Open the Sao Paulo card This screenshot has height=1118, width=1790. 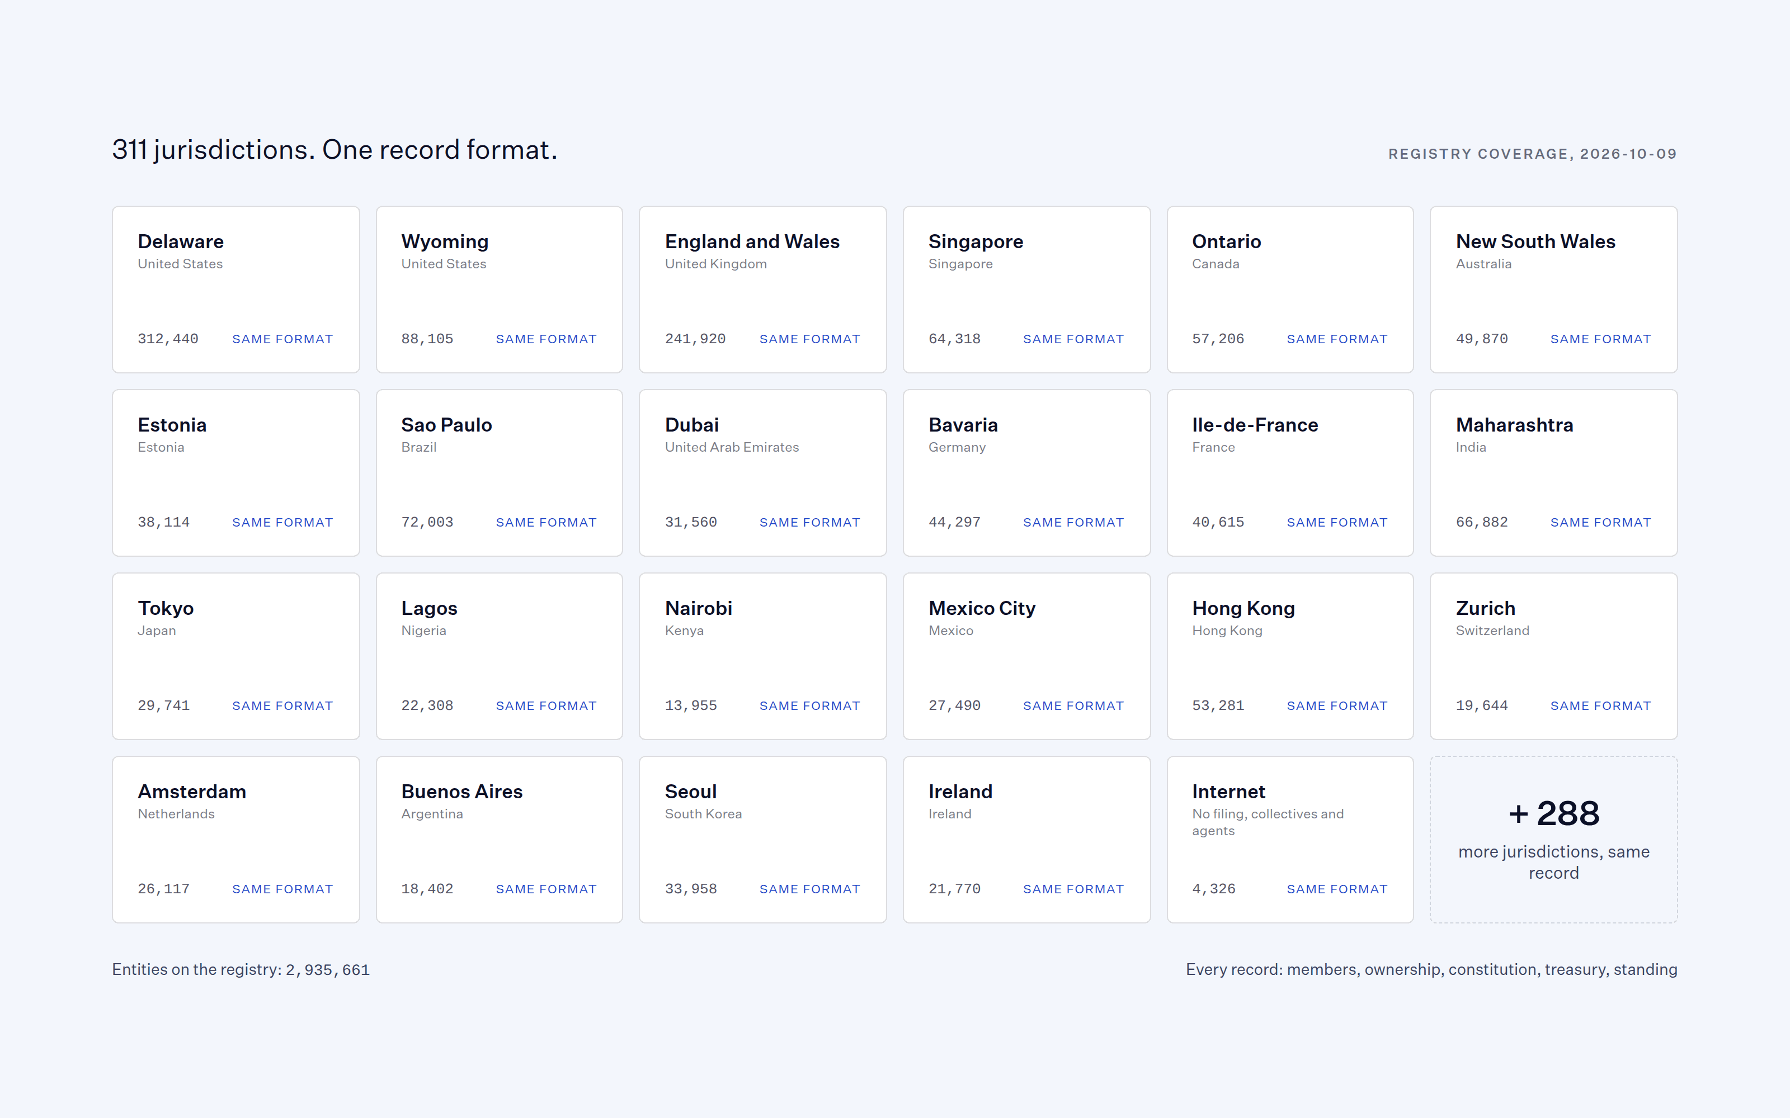500,472
